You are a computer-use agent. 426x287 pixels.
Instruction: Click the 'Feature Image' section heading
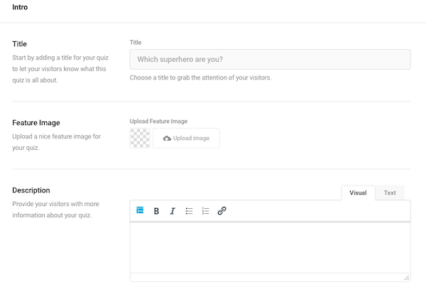(36, 122)
